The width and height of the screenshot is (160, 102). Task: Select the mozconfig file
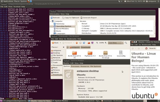click(x=121, y=53)
